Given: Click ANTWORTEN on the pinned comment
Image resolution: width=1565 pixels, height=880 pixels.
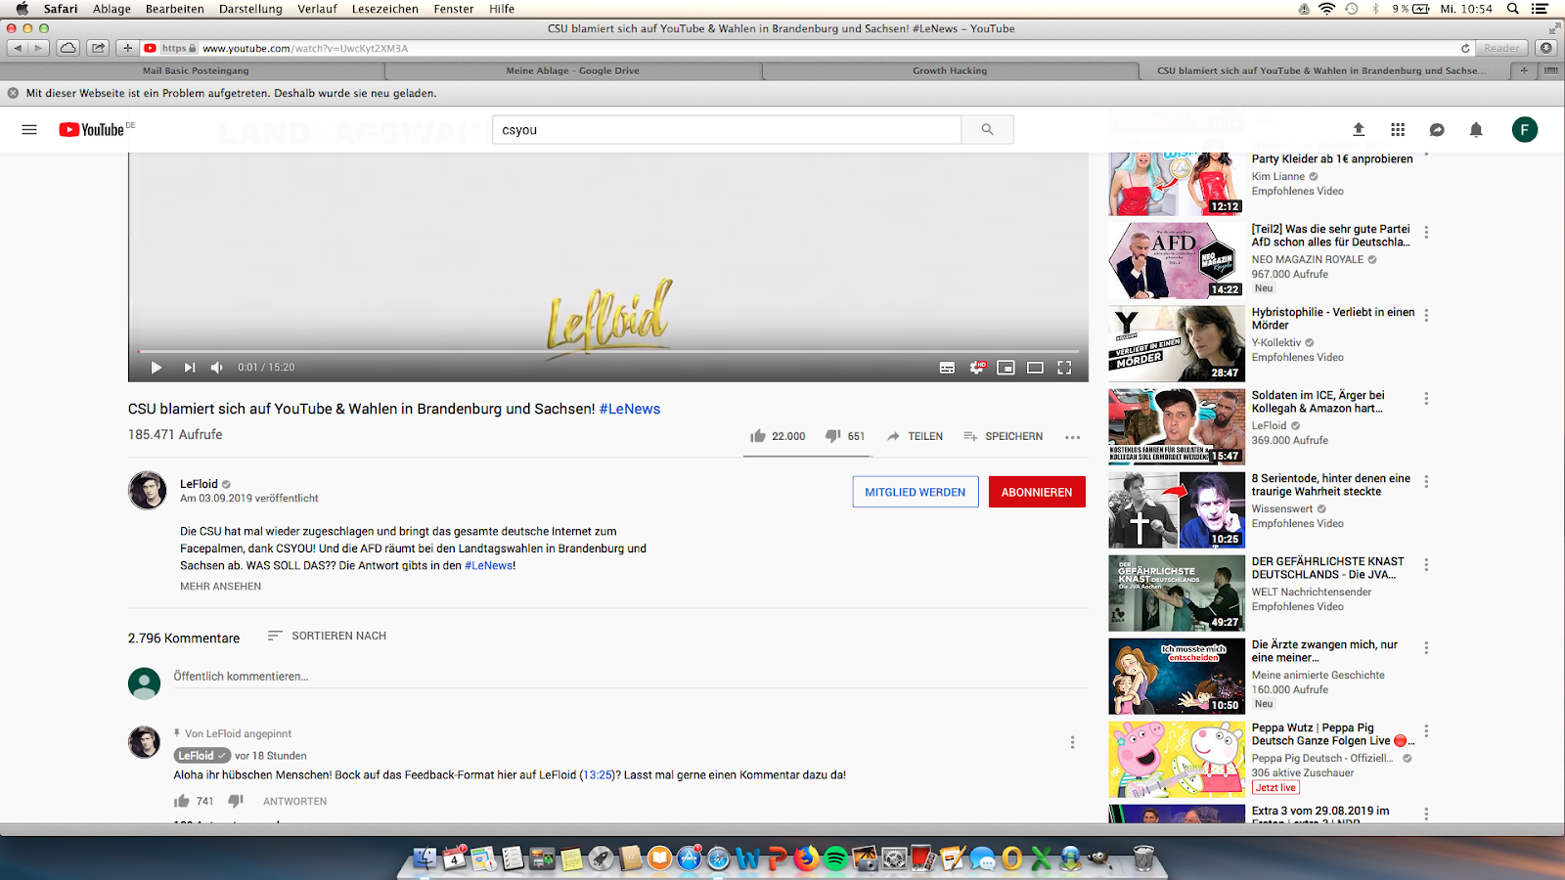Looking at the screenshot, I should pyautogui.click(x=294, y=801).
